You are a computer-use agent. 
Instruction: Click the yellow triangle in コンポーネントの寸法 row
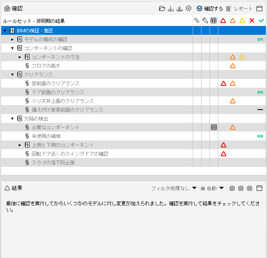242,57
